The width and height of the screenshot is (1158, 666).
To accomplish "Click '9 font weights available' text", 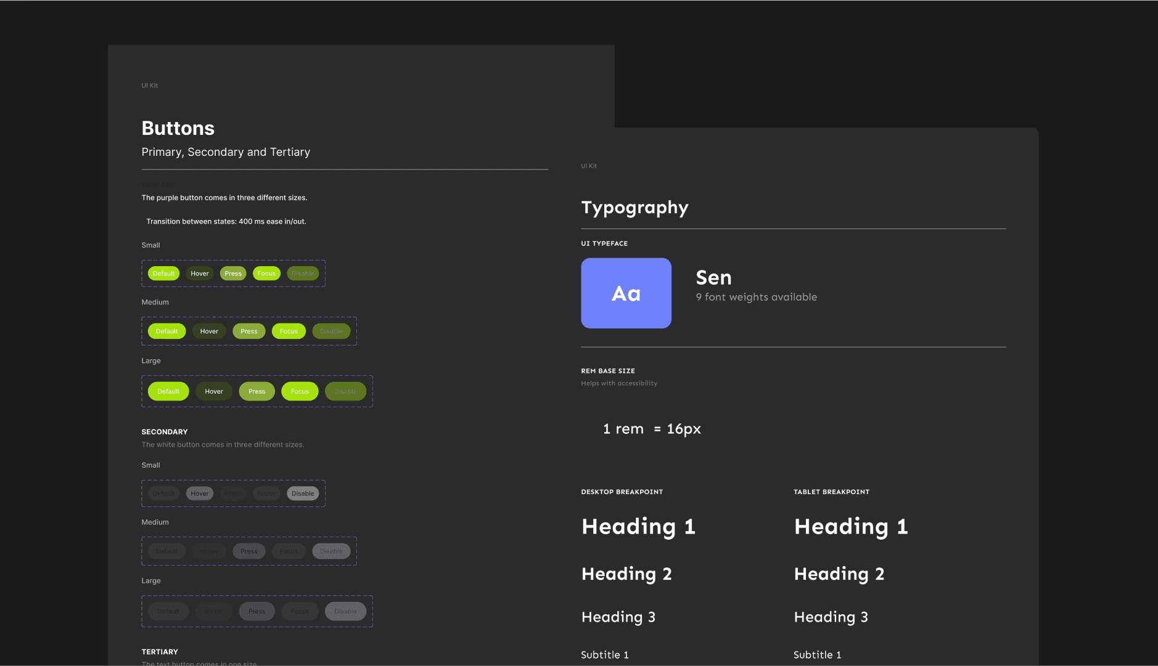I will [757, 297].
